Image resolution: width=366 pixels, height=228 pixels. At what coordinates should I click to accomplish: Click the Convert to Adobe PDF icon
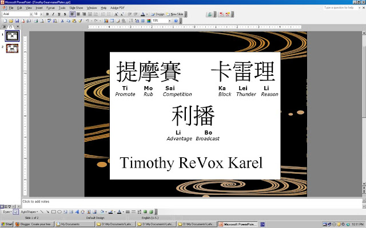point(221,14)
